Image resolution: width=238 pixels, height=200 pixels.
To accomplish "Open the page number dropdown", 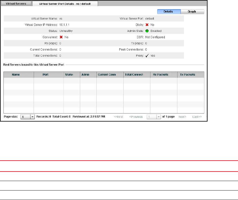I will point(158,117).
